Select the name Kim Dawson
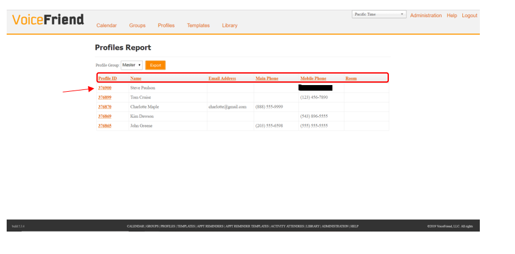Viewport: 515px width, 254px height. coord(142,116)
